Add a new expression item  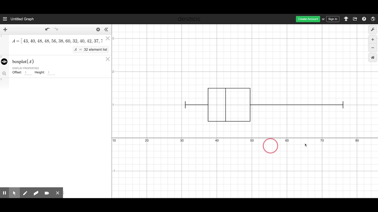pyautogui.click(x=5, y=29)
